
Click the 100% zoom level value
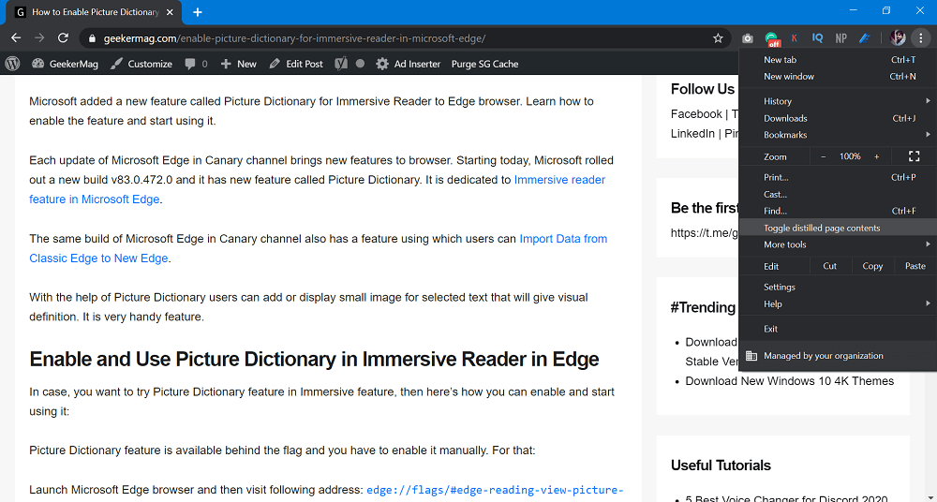coord(850,156)
